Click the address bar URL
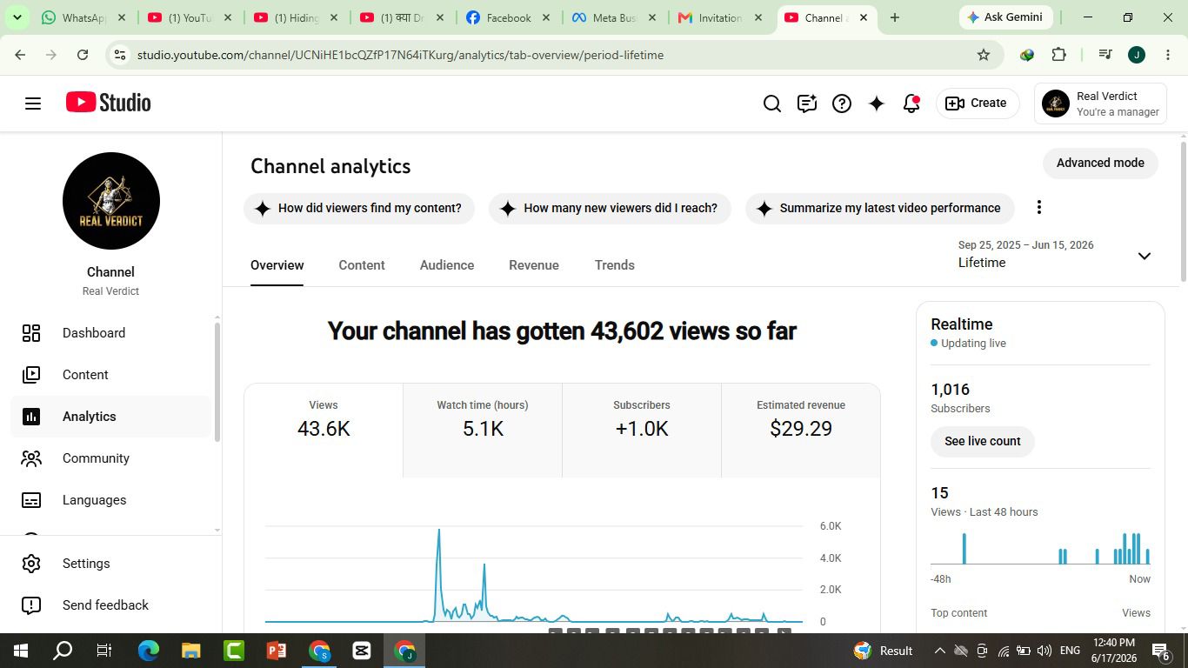 tap(400, 55)
